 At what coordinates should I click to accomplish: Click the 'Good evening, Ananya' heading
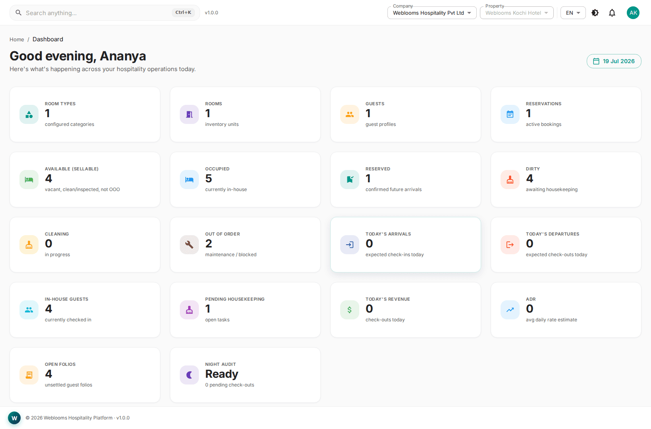(x=78, y=56)
